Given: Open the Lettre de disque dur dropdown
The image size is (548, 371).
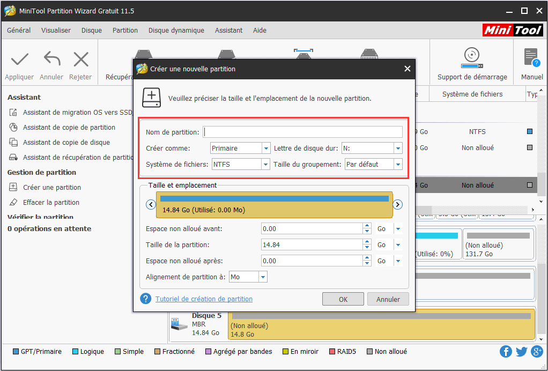Looking at the screenshot, I should [398, 149].
